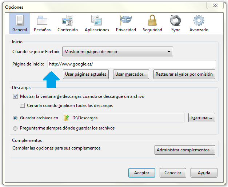This screenshot has height=187, width=228.
Task: Click the Usar marcador button
Action: 131,74
